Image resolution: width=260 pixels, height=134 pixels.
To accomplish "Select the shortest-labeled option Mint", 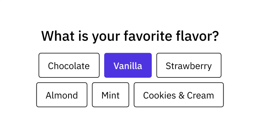I will 111,95.
